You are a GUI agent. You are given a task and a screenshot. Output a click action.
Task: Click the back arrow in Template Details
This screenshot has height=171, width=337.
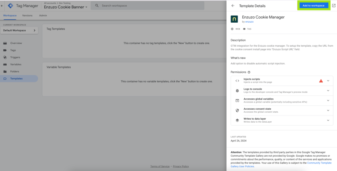tap(233, 6)
